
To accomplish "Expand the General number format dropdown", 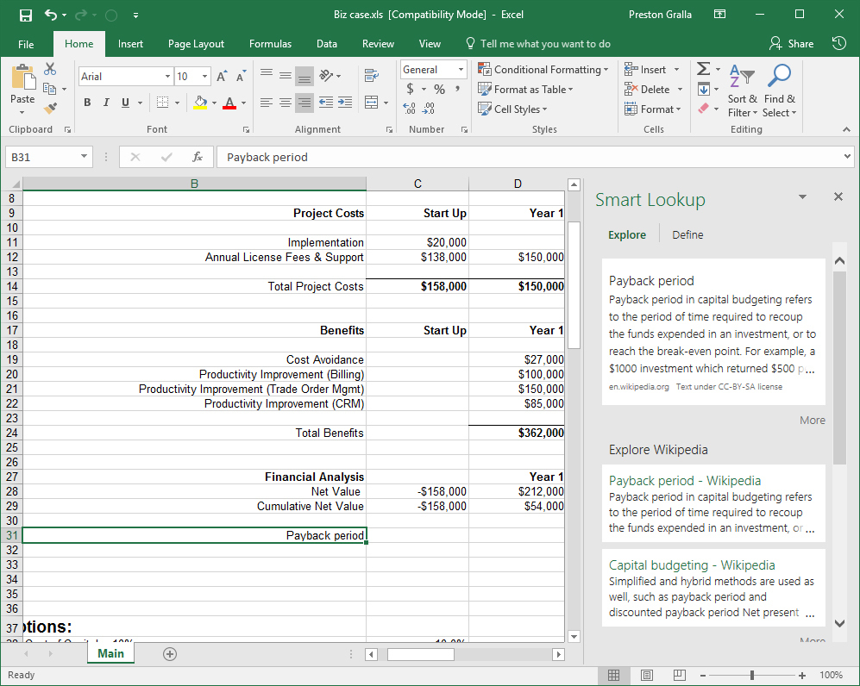I will pyautogui.click(x=461, y=70).
